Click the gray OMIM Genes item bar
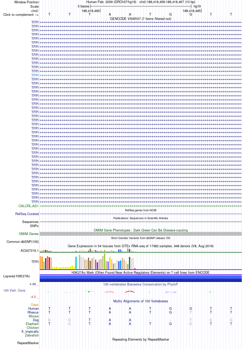Screen dimensions: 242x349 (141, 234)
